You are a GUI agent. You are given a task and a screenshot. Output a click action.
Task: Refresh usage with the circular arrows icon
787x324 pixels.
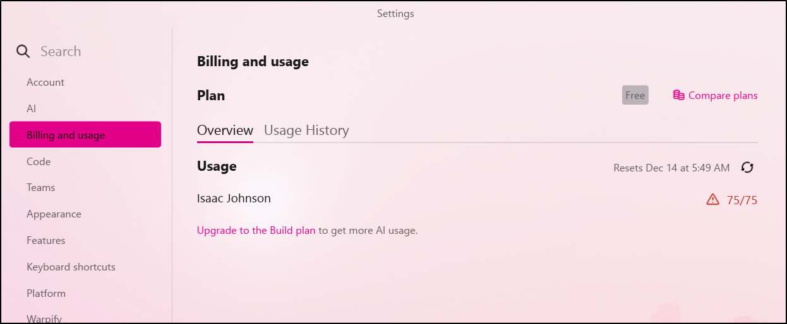[747, 168]
